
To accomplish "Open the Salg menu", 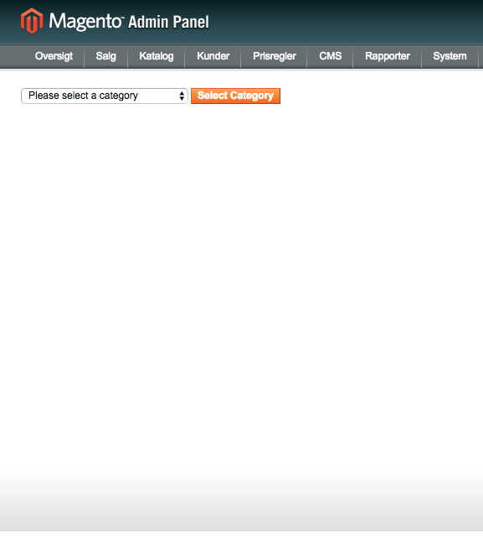I will [x=106, y=56].
